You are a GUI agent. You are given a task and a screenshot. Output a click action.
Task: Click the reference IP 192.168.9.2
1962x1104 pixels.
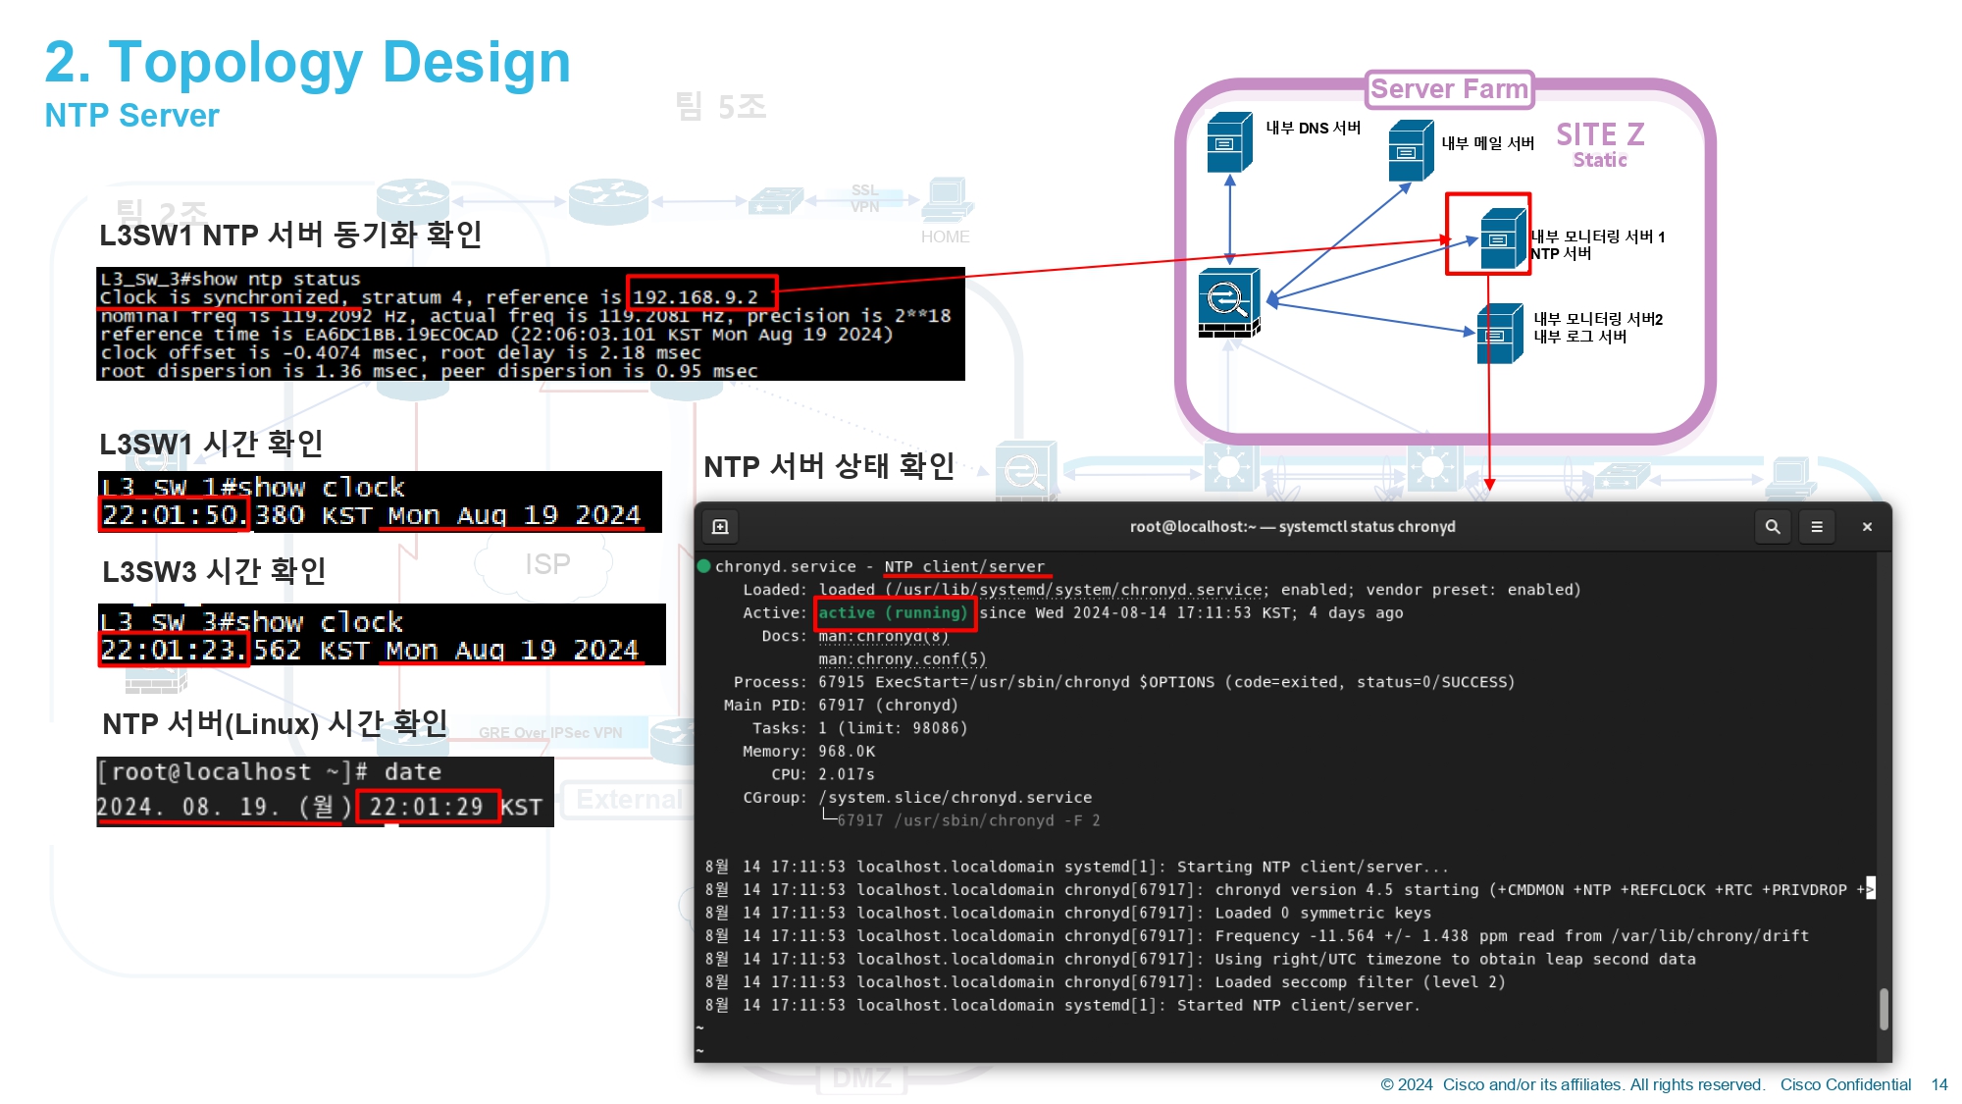click(696, 296)
